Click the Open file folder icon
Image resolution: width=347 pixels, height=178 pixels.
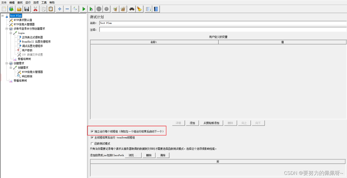point(19,9)
